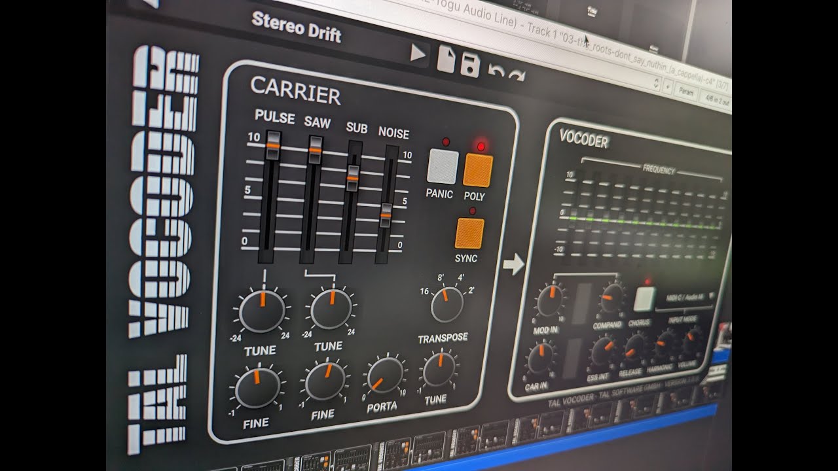The width and height of the screenshot is (838, 471).
Task: Click the MOD IN knob
Action: pyautogui.click(x=549, y=301)
